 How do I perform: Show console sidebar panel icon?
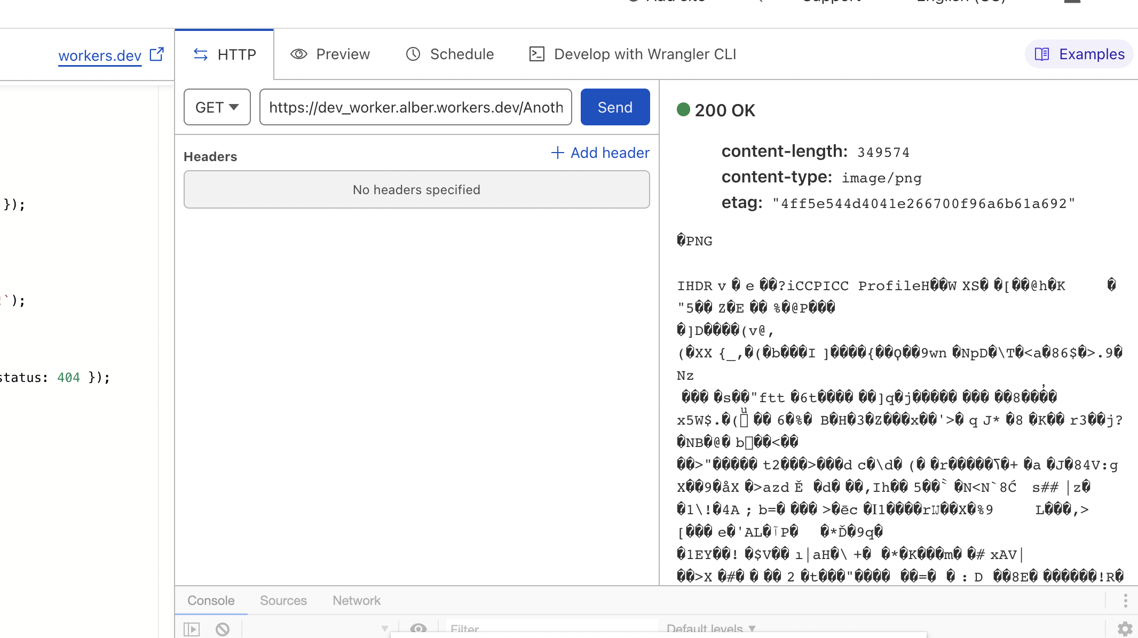coord(192,629)
